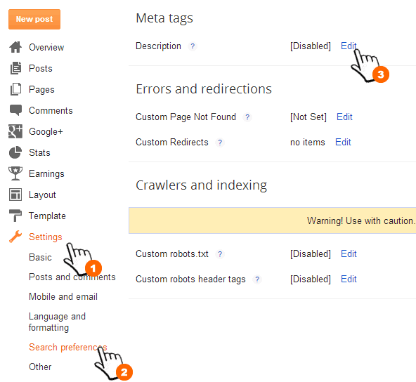Edit Custom Redirects setting
This screenshot has height=382, width=416.
(x=343, y=143)
